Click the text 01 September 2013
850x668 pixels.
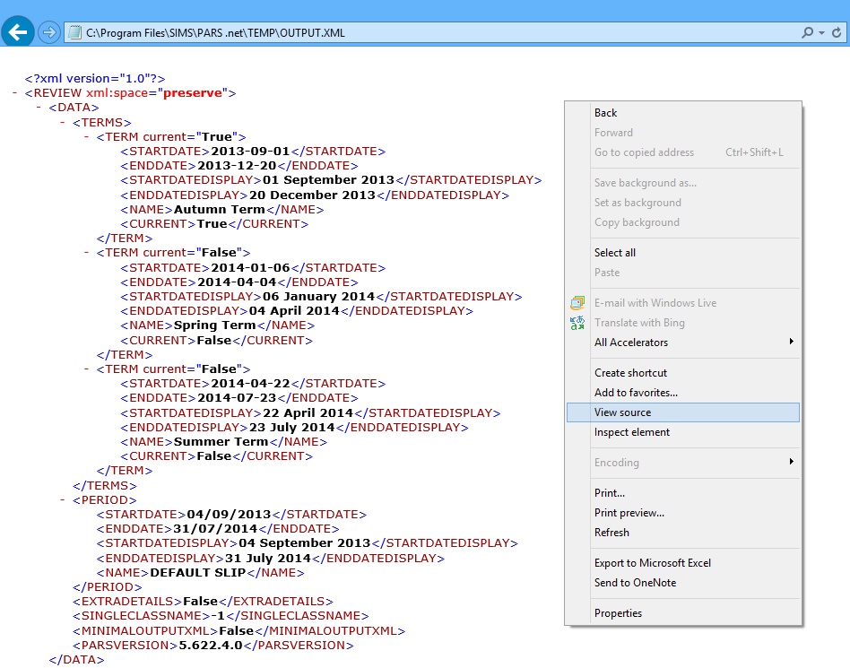pyautogui.click(x=328, y=180)
